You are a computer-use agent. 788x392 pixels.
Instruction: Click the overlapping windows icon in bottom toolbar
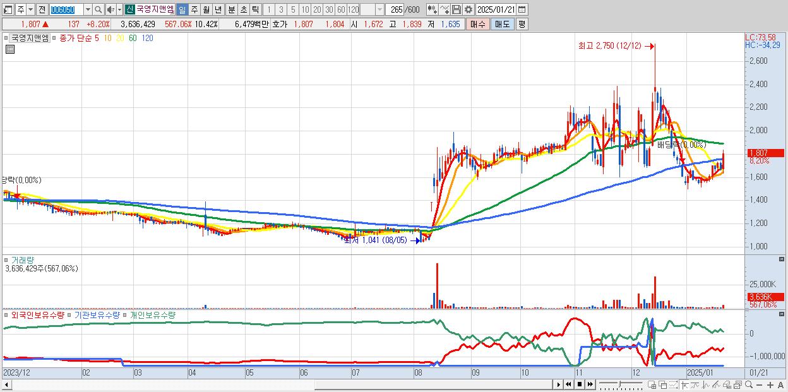pos(662,384)
